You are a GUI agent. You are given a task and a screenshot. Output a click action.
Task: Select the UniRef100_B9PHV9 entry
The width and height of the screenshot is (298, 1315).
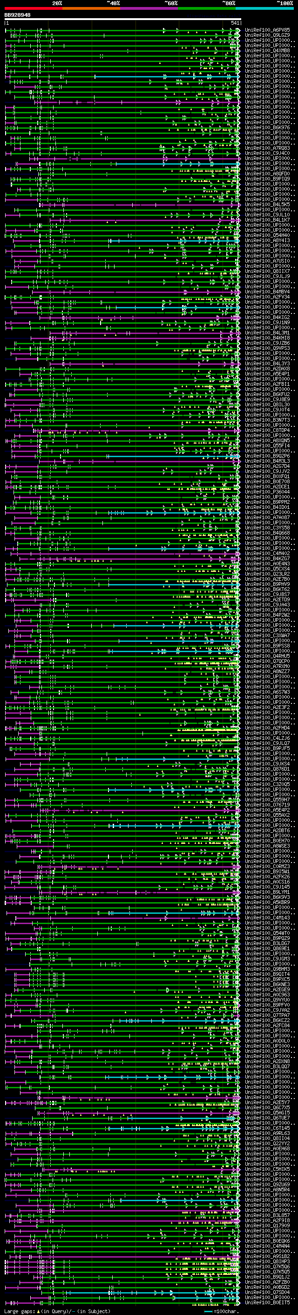(x=267, y=584)
